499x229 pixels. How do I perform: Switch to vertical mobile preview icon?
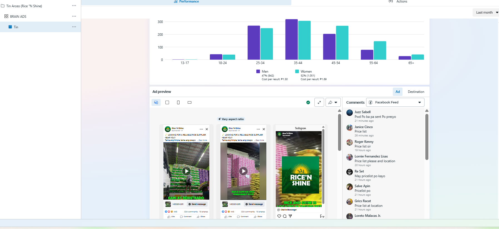[178, 103]
